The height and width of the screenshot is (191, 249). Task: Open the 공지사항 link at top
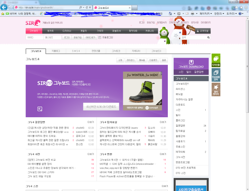click(x=195, y=23)
